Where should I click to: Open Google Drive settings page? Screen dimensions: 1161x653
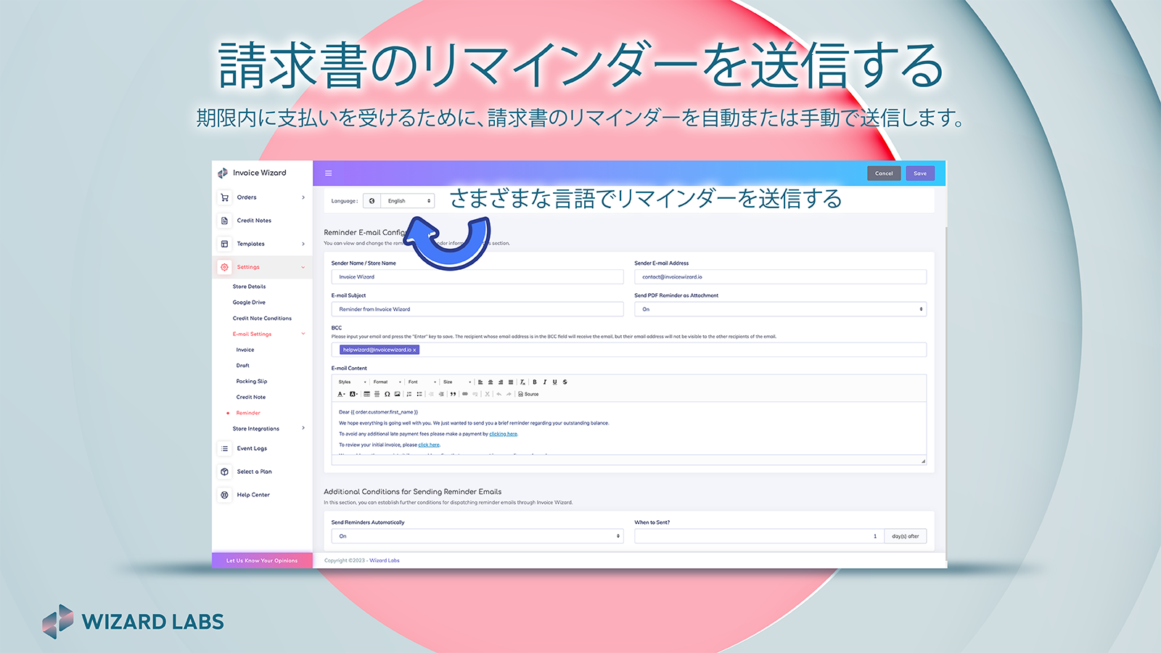click(x=249, y=303)
